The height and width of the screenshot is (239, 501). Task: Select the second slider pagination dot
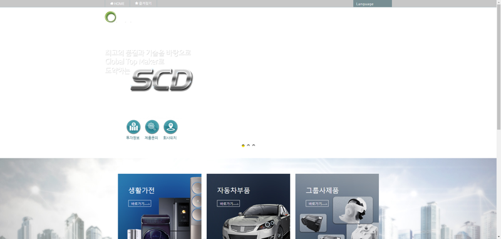tap(248, 146)
